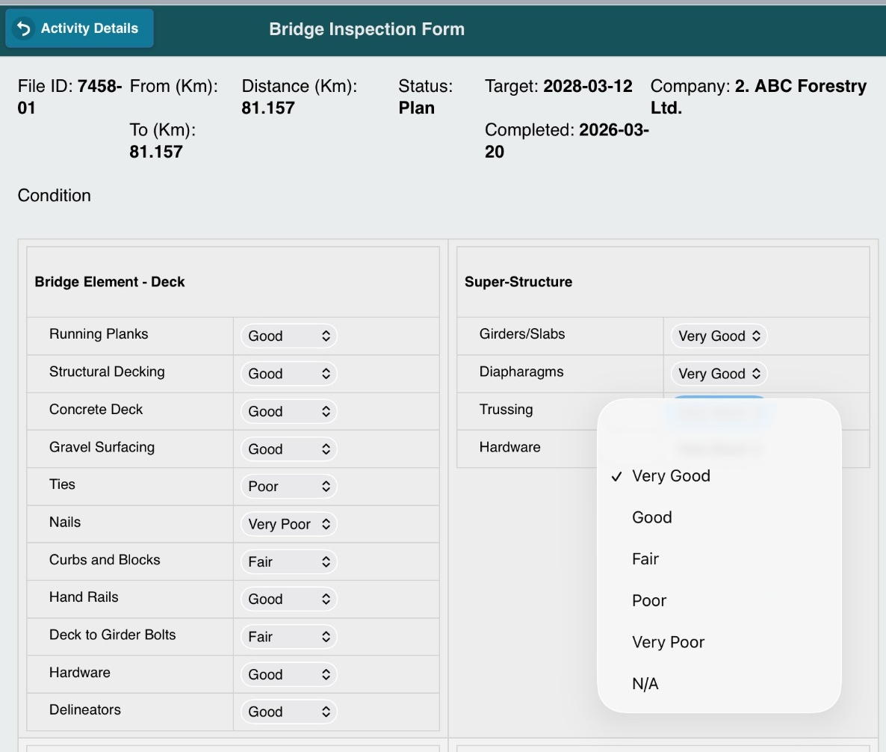Open the Girders/Slabs condition dropdown
Screen dimensions: 886x752
tap(719, 336)
